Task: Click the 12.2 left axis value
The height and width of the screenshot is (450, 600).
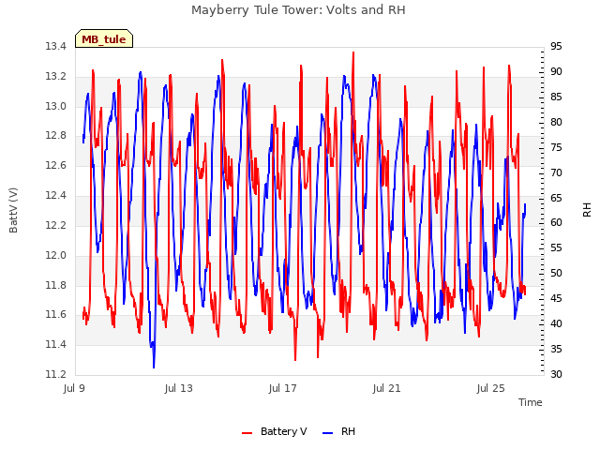Action: click(x=56, y=225)
